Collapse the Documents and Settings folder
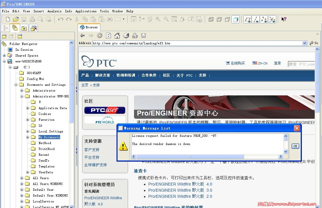 16,85
